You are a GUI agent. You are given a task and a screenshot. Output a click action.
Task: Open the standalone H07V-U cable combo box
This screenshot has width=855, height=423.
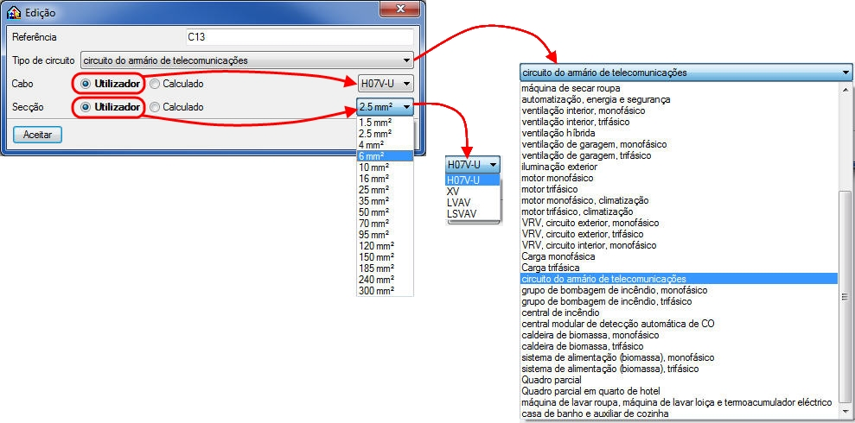[472, 164]
